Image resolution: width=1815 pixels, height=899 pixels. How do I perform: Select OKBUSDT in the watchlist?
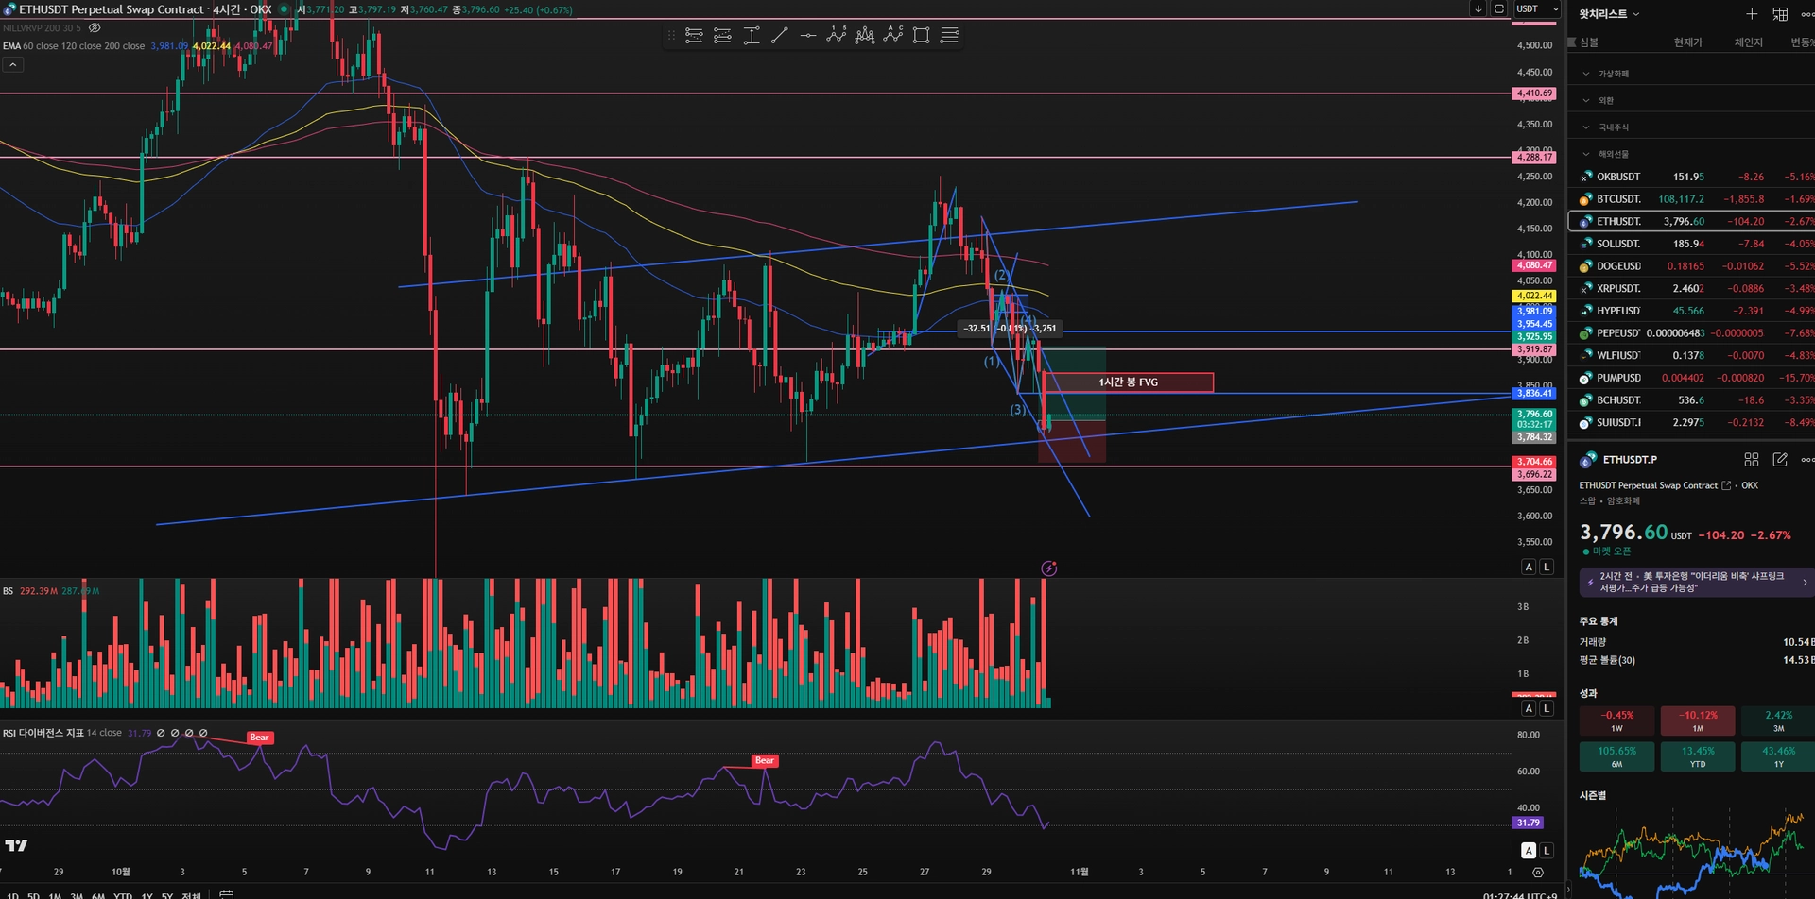(x=1691, y=177)
